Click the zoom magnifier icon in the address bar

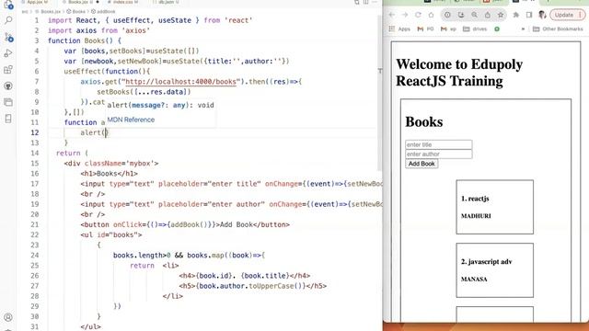point(475,15)
